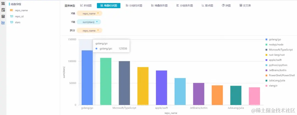The width and height of the screenshot is (297, 115).
Task: Click y-axis tick value 100000
Action: pyautogui.click(x=72, y=61)
